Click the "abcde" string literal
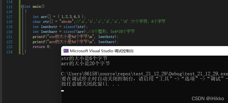Image resolution: width=228 pixels, height=103 pixels. coord(67,22)
